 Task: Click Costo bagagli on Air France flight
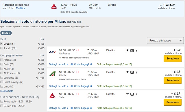click(x=81, y=64)
